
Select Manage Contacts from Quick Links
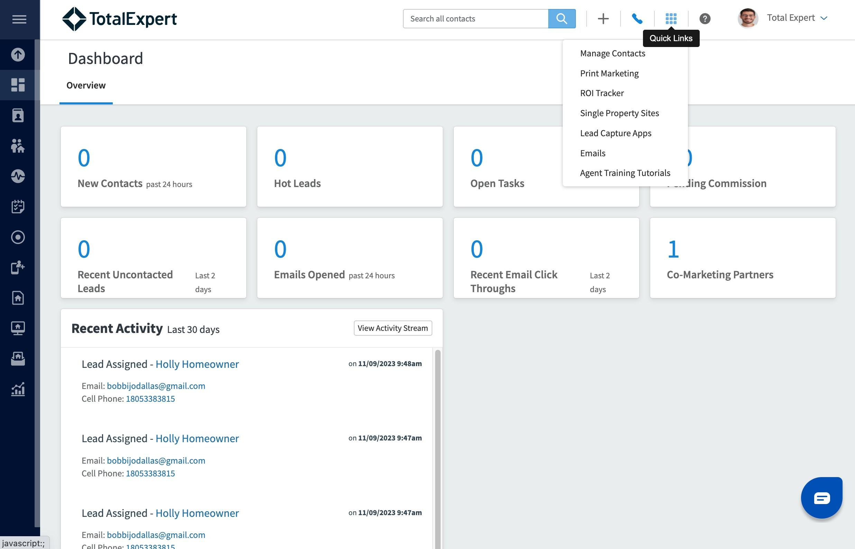(x=612, y=54)
